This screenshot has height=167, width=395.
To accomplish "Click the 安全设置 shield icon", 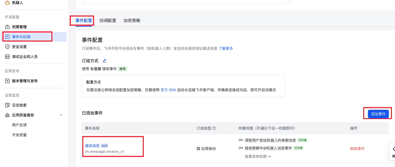I will coord(7,47).
